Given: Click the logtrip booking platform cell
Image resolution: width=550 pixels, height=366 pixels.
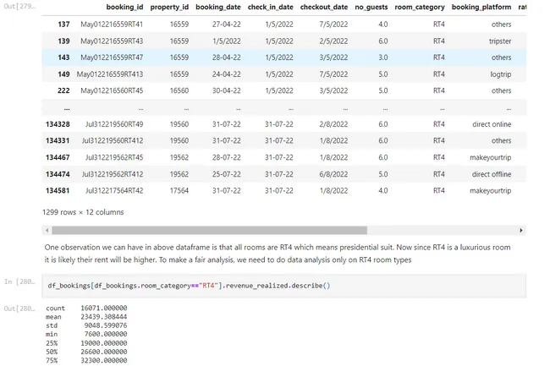Looking at the screenshot, I should (501, 74).
